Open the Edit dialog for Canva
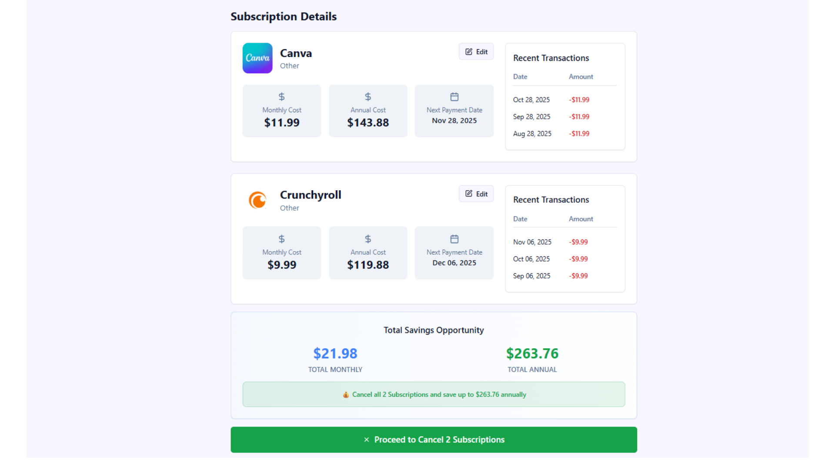835x470 pixels. [476, 51]
